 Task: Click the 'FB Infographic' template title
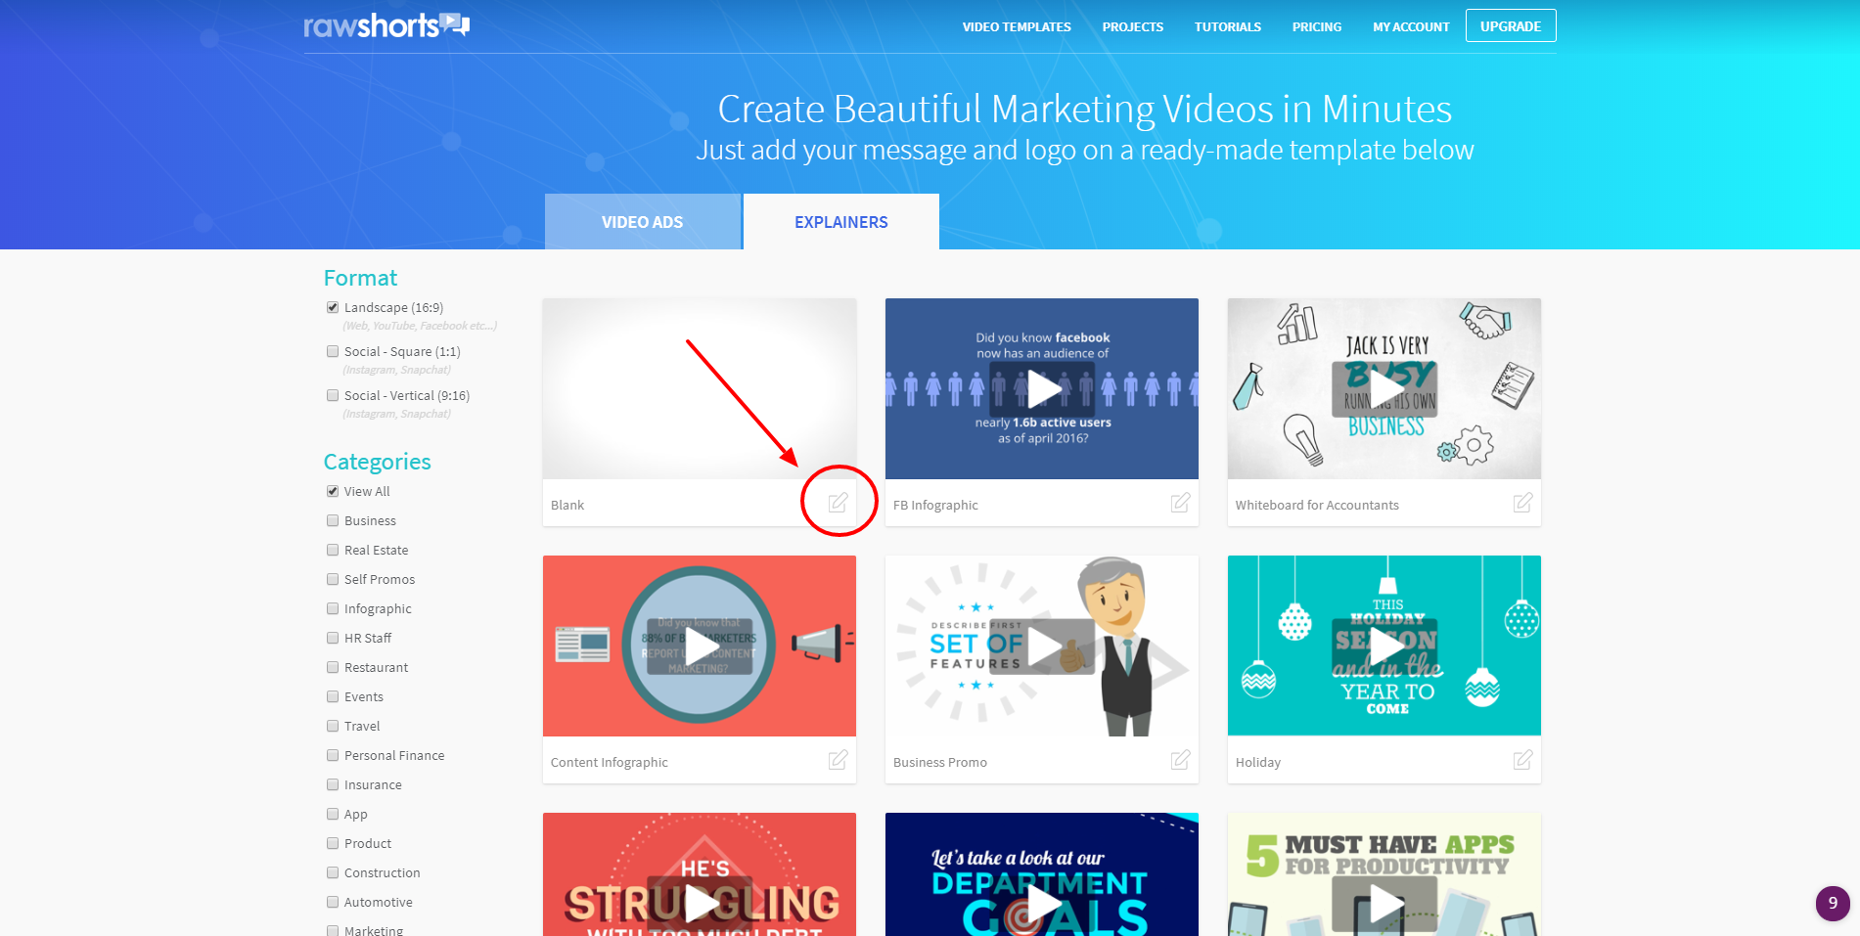coord(935,505)
